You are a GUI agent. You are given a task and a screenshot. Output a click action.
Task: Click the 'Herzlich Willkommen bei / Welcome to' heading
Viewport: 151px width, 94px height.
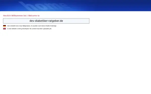[21, 16]
